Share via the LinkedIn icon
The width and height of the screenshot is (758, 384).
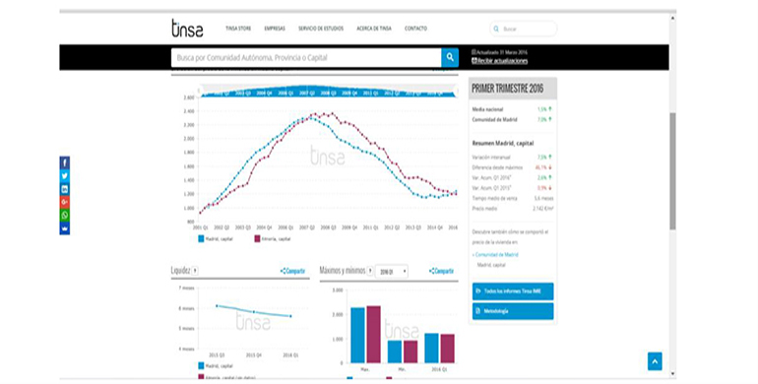click(x=65, y=189)
